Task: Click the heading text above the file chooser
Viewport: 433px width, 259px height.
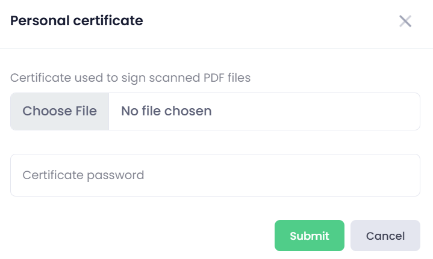Action: pyautogui.click(x=130, y=78)
